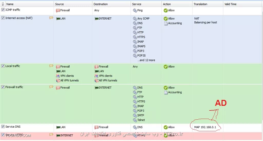Click "Any" destination in ICMP traffic row
263x141 pixels.
tap(97, 10)
